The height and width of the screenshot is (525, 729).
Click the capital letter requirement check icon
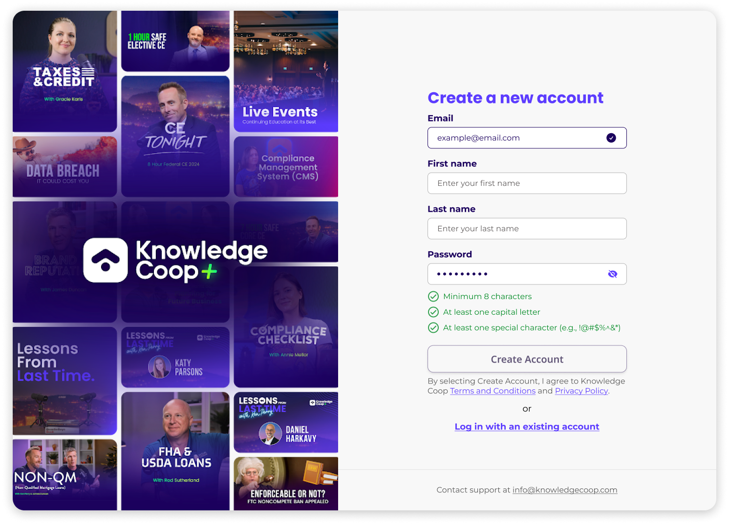click(x=433, y=312)
